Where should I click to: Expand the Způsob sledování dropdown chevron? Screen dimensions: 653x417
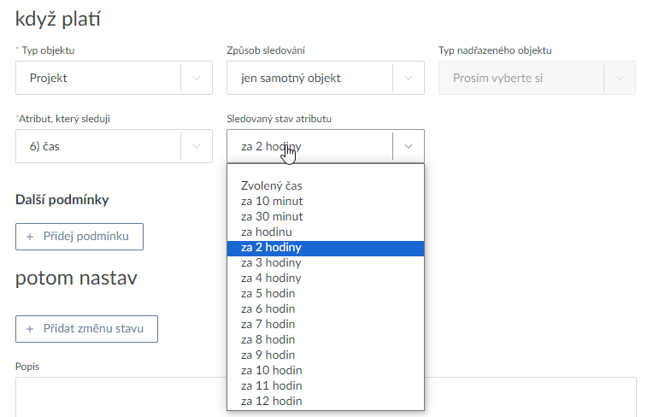point(408,78)
